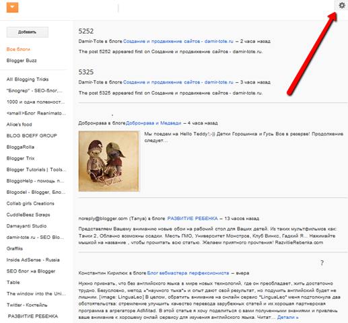The image size is (348, 323).
Task: Open damir-tote.ru blog link under 5252
Action: [178, 41]
